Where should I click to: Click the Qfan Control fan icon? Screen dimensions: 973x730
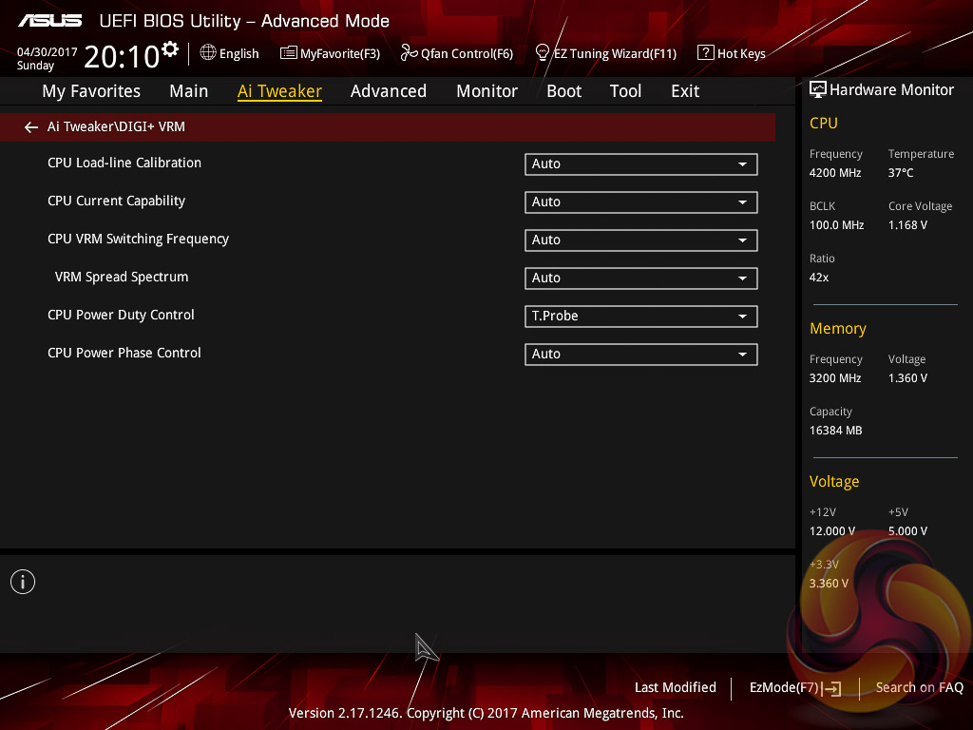click(x=409, y=53)
